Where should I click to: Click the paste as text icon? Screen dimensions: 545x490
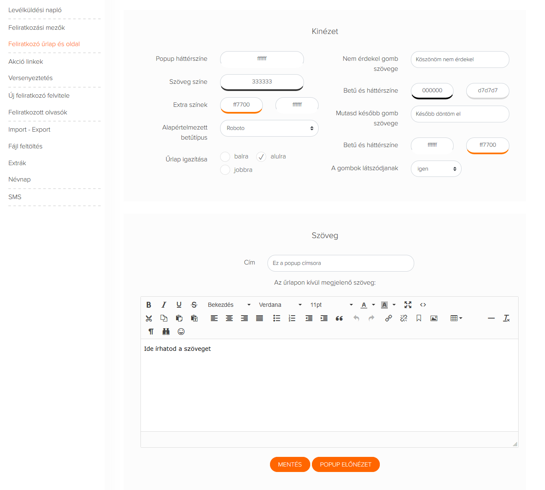pos(194,318)
